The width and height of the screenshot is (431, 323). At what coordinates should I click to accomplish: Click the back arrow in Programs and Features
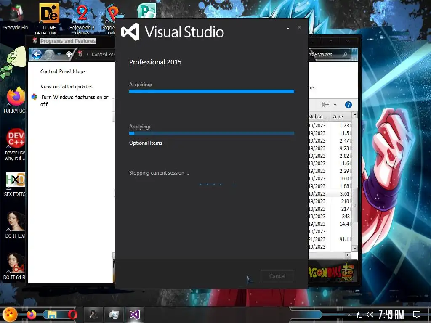[37, 54]
